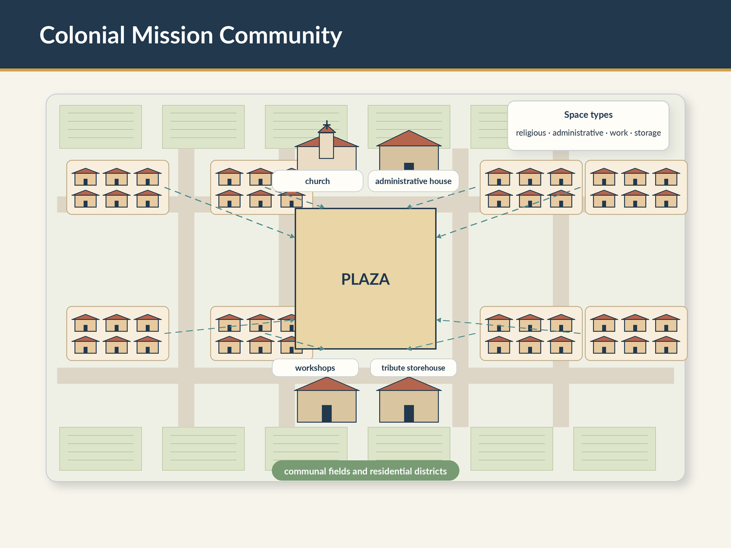Screen dimensions: 731x548
Task: Click the 'PLAZA' text label
Action: [365, 279]
